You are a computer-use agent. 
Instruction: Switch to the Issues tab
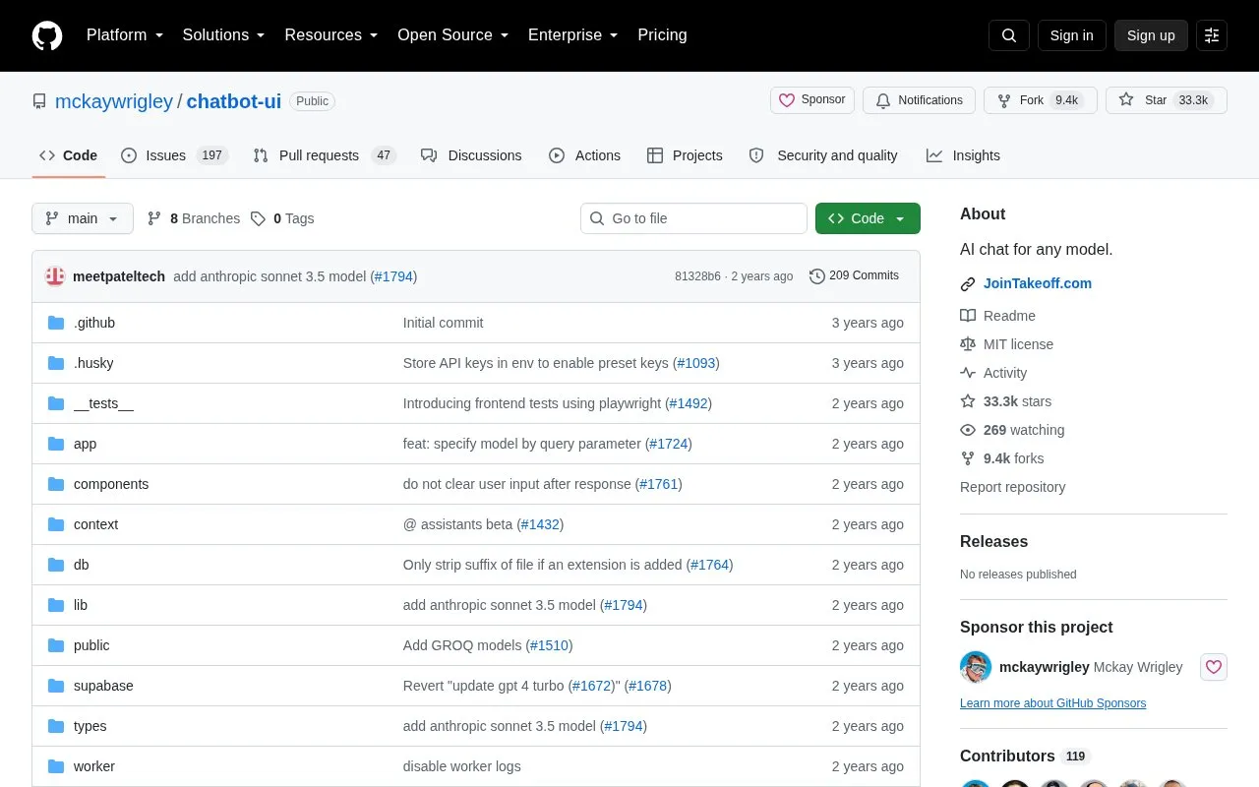[x=174, y=155]
